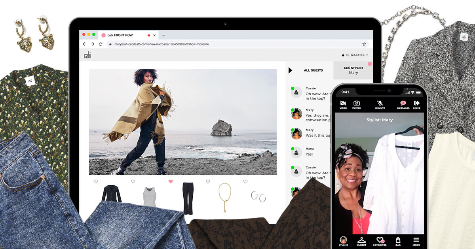Click 'Stylist: Mary' label on phone video

tap(380, 120)
